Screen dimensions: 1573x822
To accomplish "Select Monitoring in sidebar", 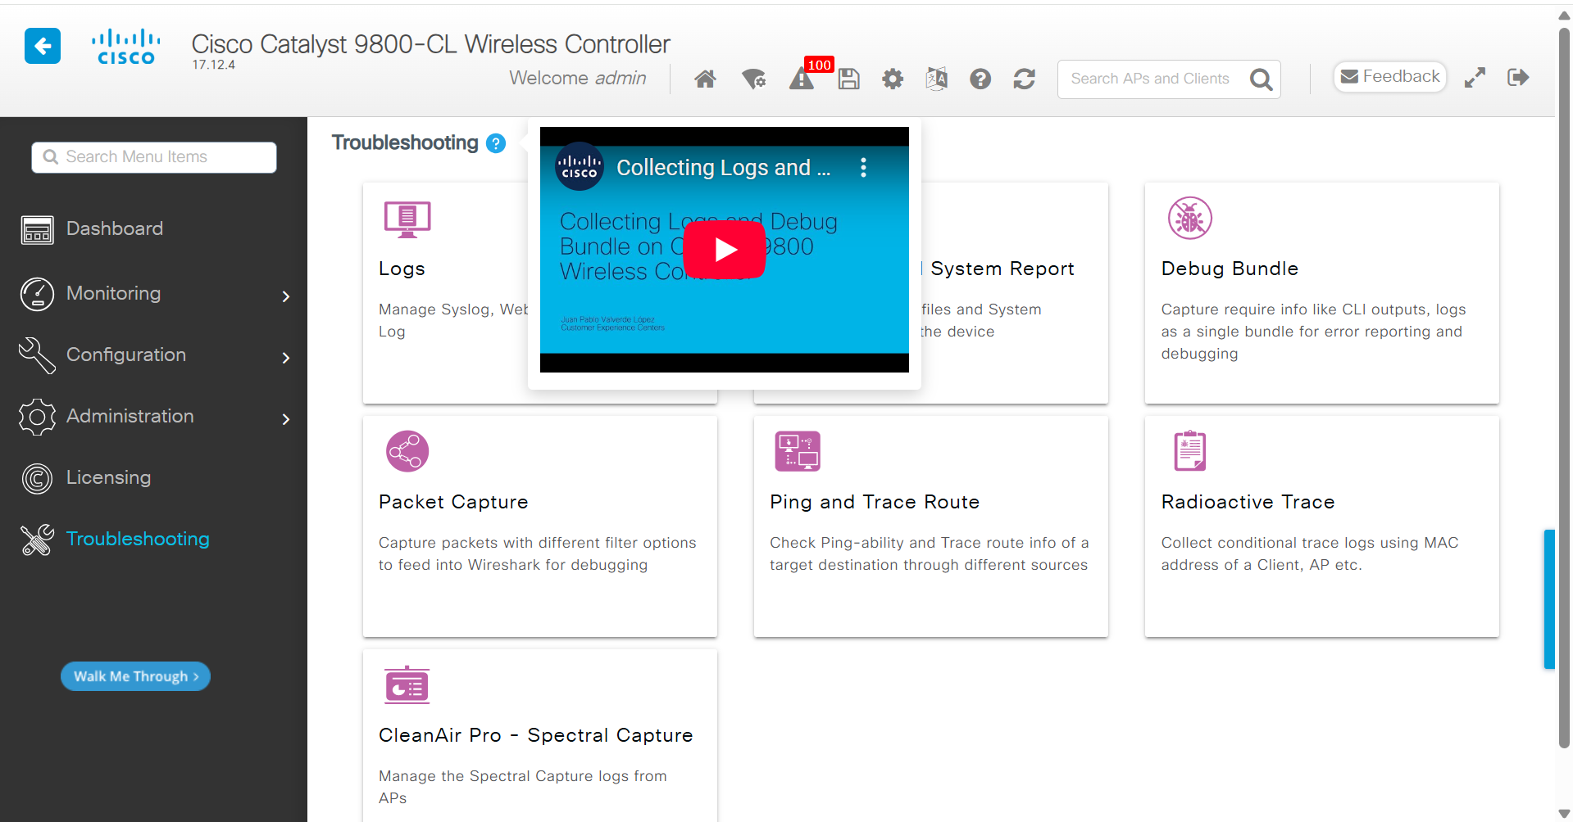I will pyautogui.click(x=113, y=293).
